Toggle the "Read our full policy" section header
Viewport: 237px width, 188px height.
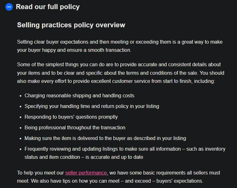[x=48, y=7]
